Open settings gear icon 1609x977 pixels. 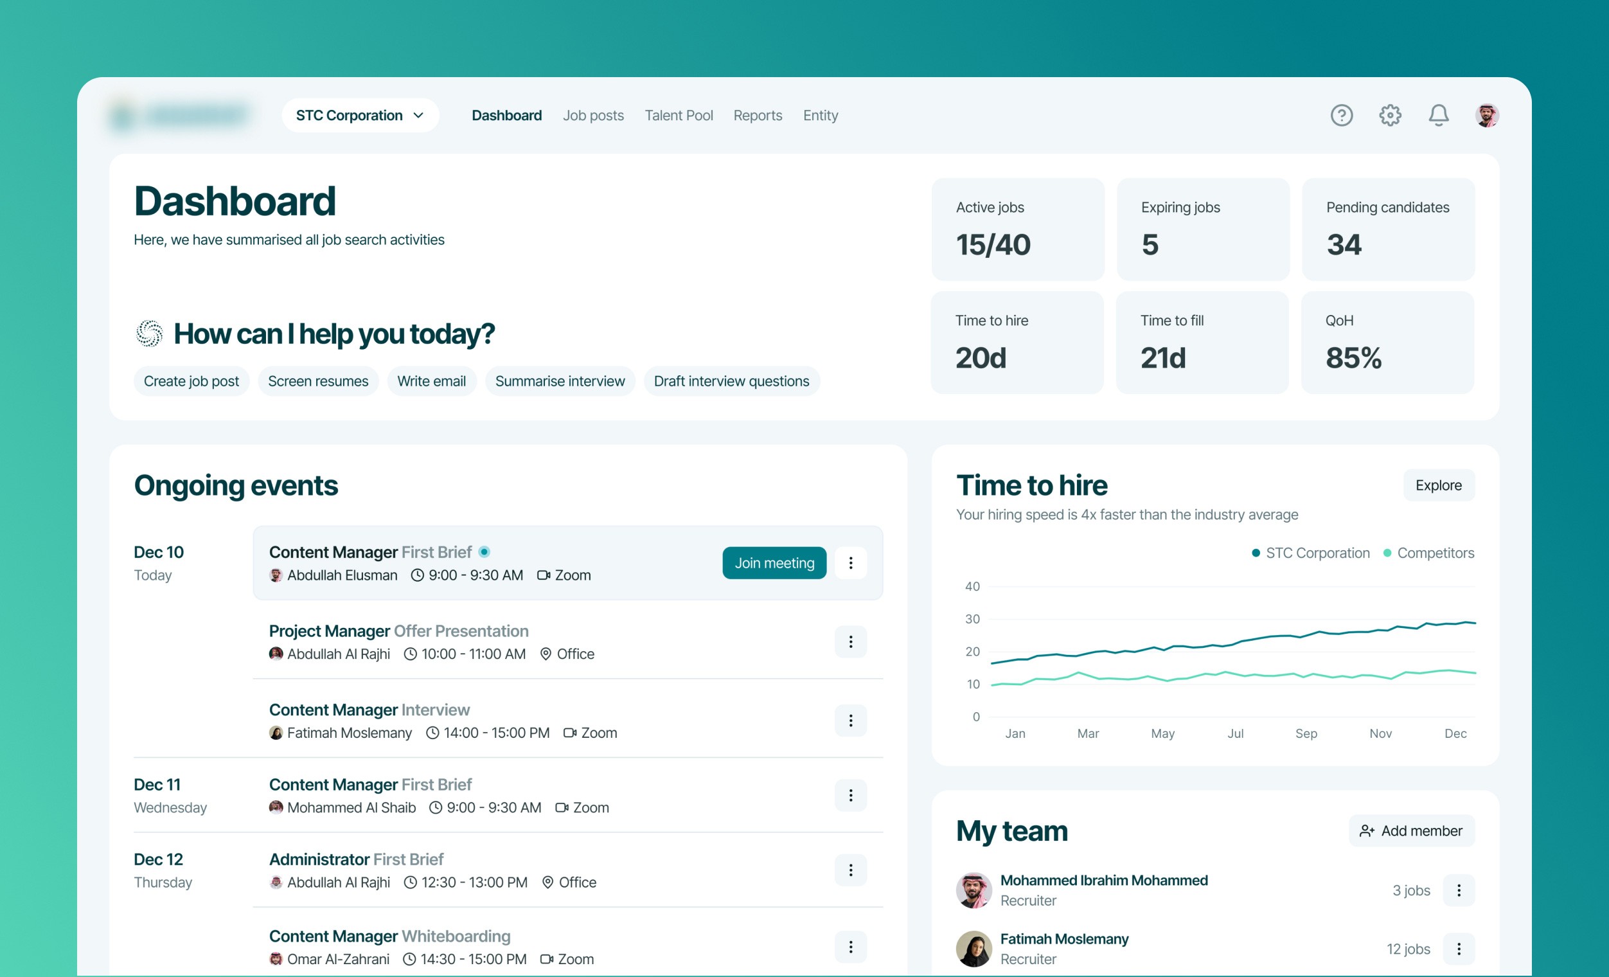click(x=1390, y=116)
